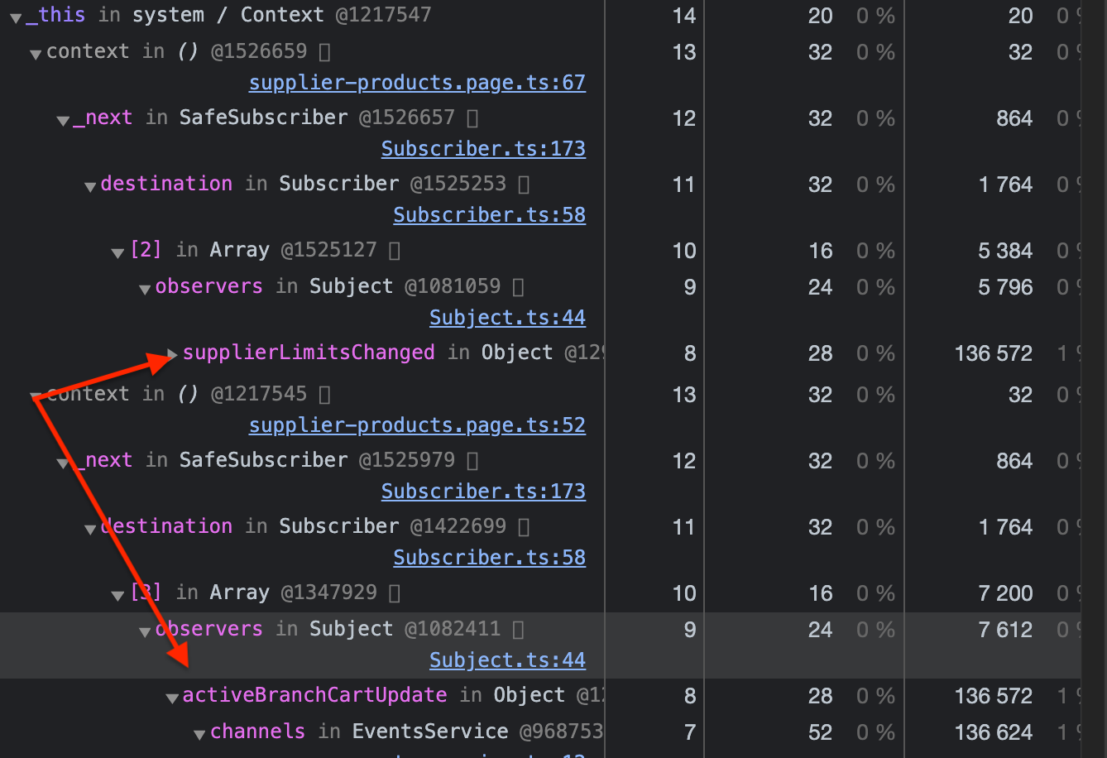The width and height of the screenshot is (1107, 758).
Task: Collapse the [3] in Array @1347929 row
Action: (x=117, y=596)
